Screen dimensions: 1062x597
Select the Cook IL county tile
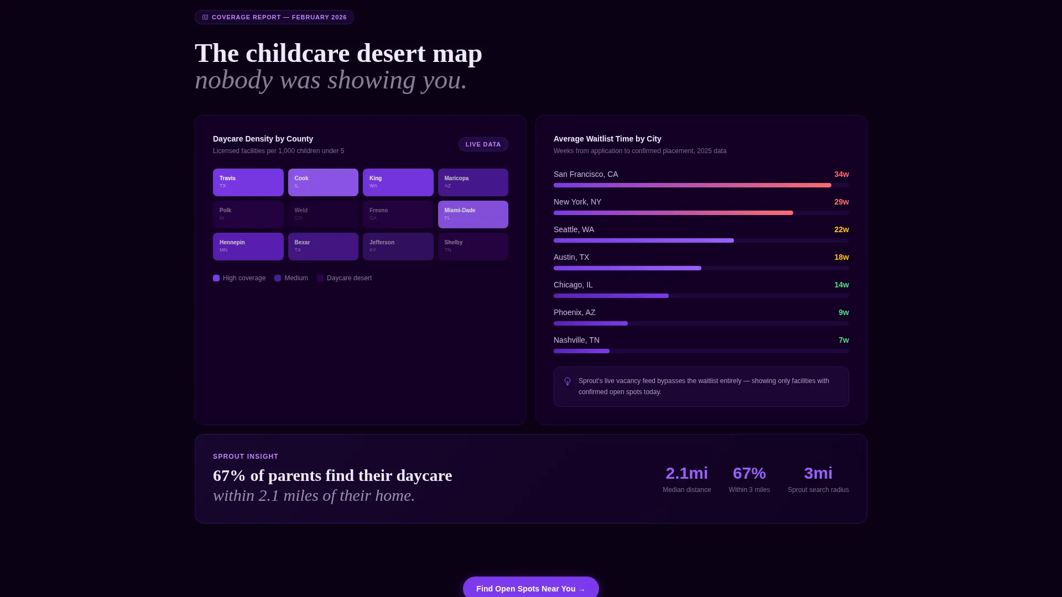pos(323,182)
